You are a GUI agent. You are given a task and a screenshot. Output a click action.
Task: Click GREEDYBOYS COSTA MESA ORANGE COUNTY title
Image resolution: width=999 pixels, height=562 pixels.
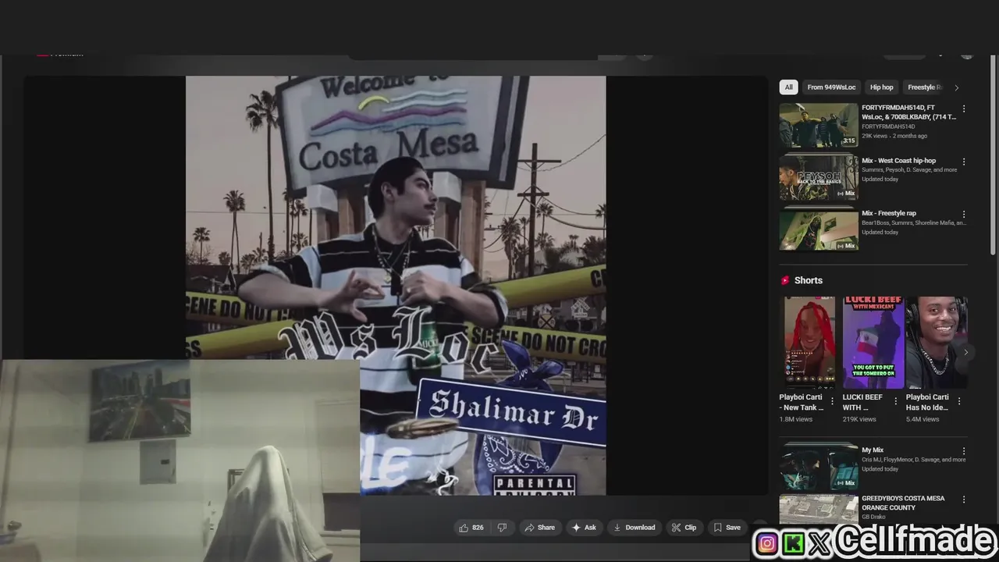[x=903, y=503]
